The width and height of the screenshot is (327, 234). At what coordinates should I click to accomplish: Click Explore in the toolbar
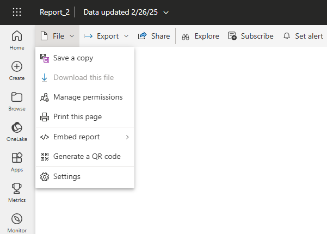click(x=200, y=36)
